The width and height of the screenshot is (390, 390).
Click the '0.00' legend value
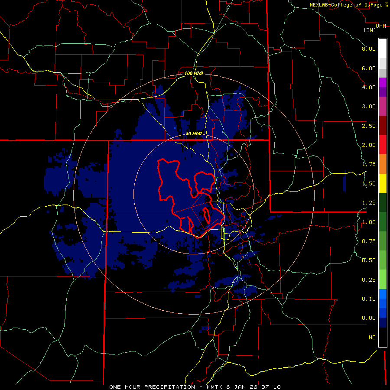point(369,318)
